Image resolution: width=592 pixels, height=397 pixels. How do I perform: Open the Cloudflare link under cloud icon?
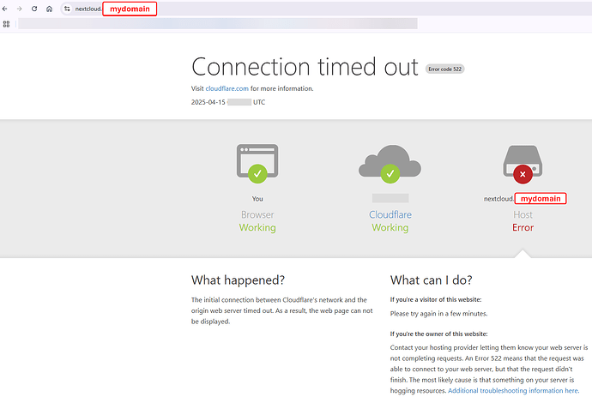tap(390, 214)
